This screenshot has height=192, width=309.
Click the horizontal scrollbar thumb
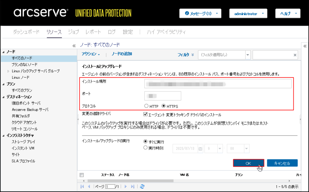[130, 181]
